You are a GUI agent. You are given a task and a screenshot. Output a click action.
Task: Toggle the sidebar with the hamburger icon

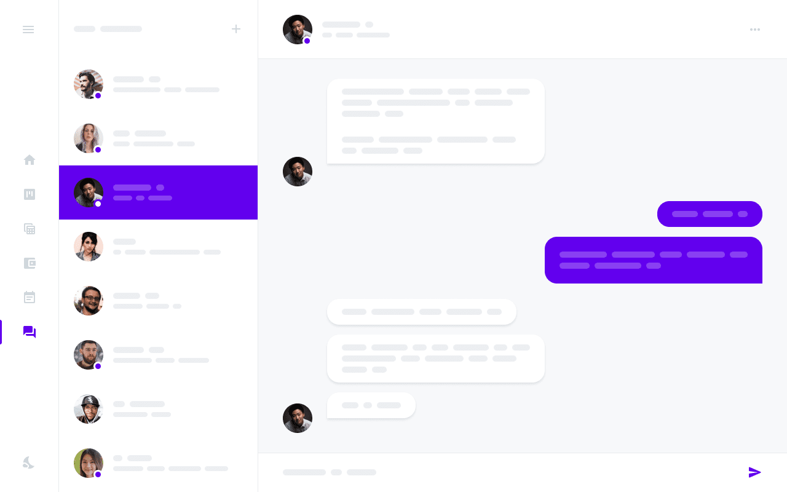click(x=28, y=29)
